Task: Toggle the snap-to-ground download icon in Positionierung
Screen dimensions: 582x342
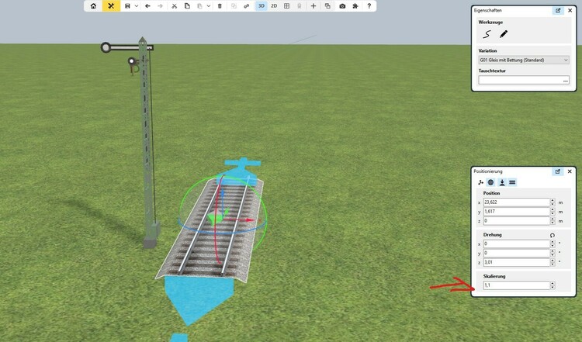Action: coord(502,182)
